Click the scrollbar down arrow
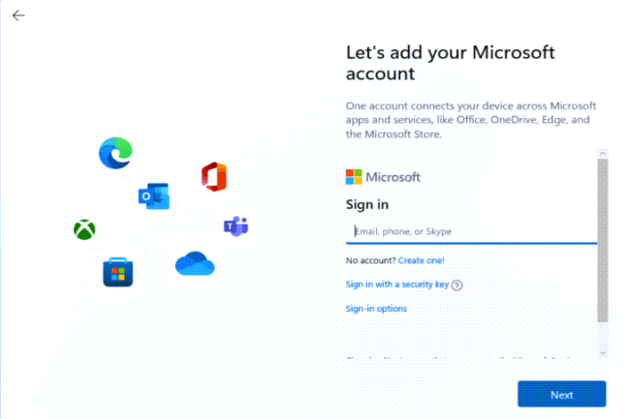This screenshot has width=630, height=419. [602, 353]
